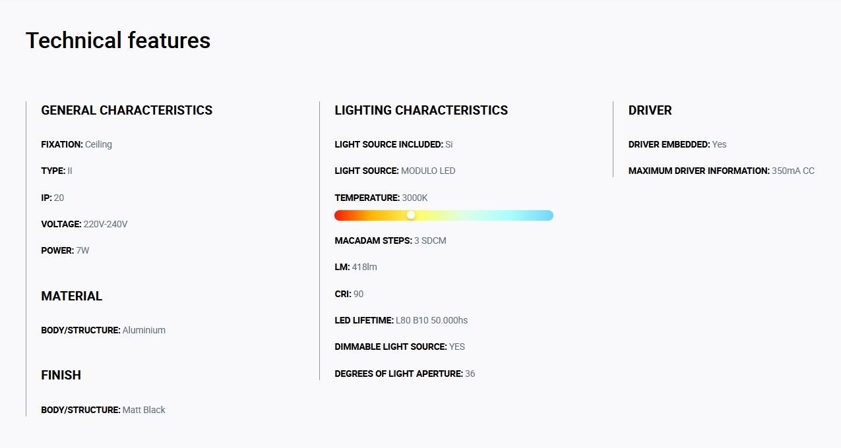The width and height of the screenshot is (841, 448).
Task: Click the LED Lifetime L80 B10 value
Action: [x=431, y=320]
